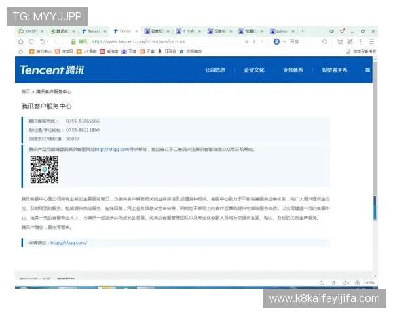Click Tenpay number 0755-86013860
Screen dimensions: 393x315
tap(83, 130)
